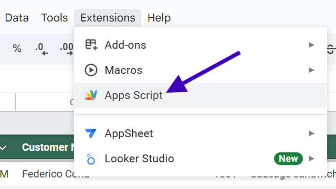Screen dimensions: 336x189
Task: Click the blue AppSheet icon
Action: (91, 134)
